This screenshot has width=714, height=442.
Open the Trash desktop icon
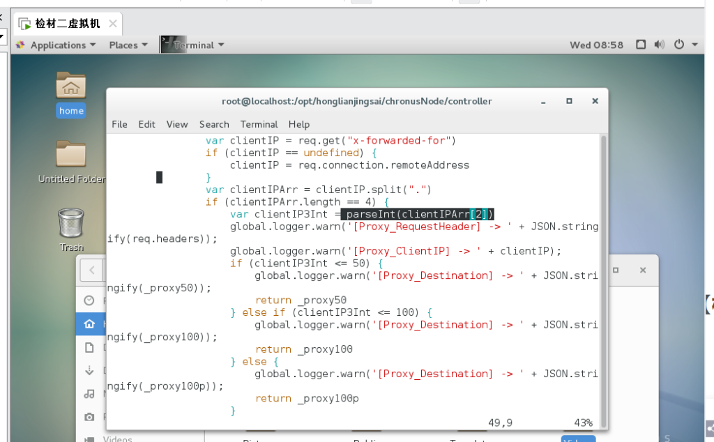click(x=70, y=224)
